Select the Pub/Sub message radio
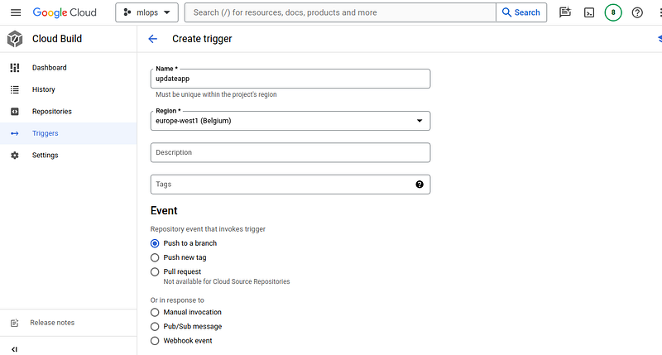This screenshot has width=662, height=355. [x=155, y=327]
